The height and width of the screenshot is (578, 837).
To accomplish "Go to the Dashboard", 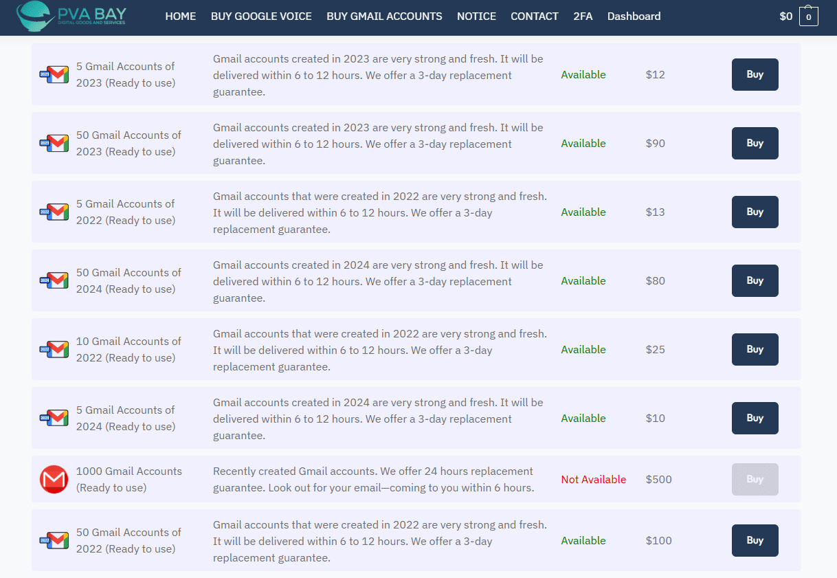I will click(634, 16).
